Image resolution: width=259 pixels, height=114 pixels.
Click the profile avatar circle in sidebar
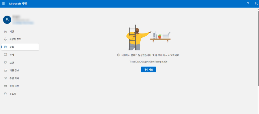pos(7,20)
